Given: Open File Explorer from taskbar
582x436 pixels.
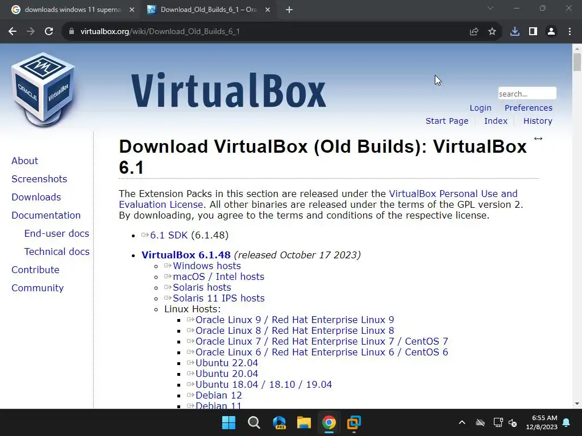Looking at the screenshot, I should coord(304,422).
